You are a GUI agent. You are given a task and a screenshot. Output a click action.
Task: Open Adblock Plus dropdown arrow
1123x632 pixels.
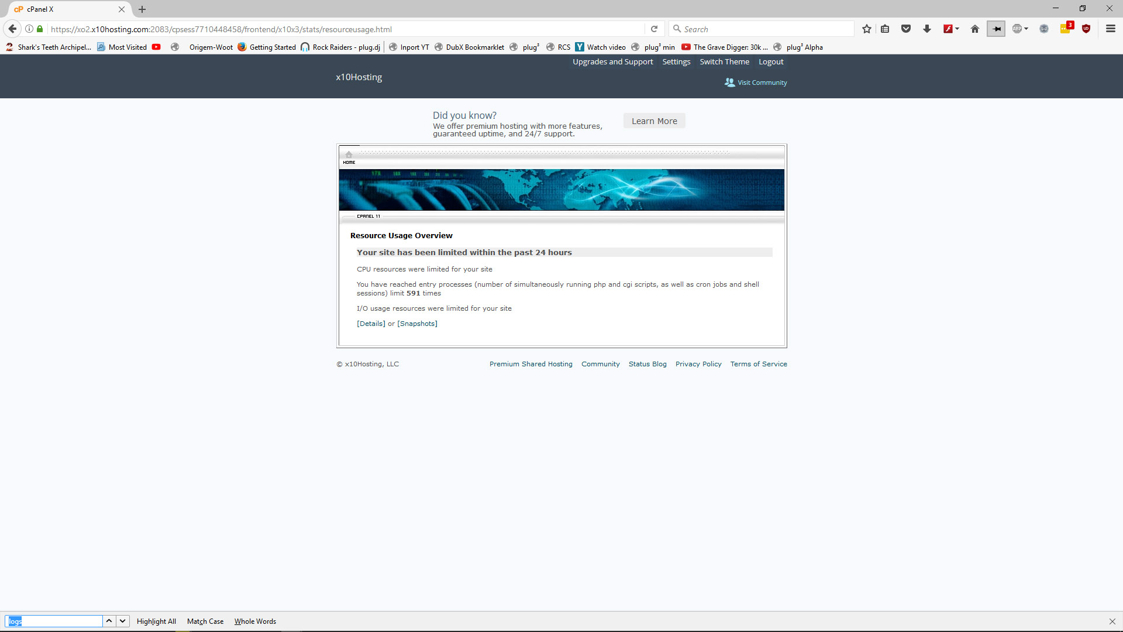click(1026, 29)
